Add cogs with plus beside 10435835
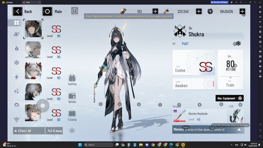The height and width of the screenshot is (148, 263). [242, 12]
